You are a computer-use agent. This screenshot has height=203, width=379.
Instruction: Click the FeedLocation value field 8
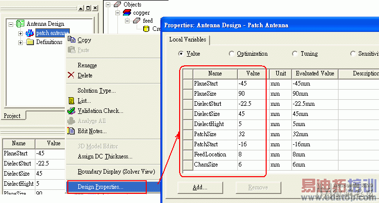[253, 154]
